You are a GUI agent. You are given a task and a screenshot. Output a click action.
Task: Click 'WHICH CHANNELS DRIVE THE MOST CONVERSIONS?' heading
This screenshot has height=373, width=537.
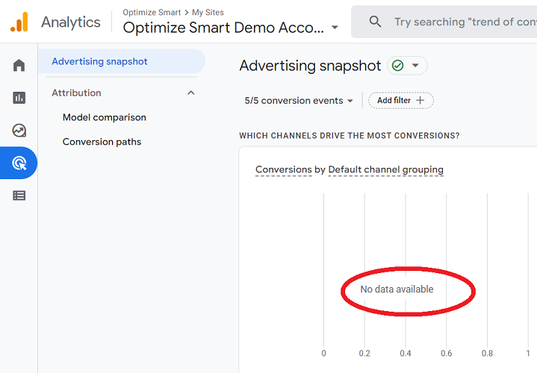tap(350, 136)
